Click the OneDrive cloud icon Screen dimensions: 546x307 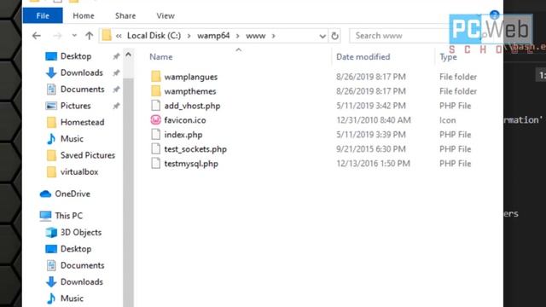(x=45, y=194)
